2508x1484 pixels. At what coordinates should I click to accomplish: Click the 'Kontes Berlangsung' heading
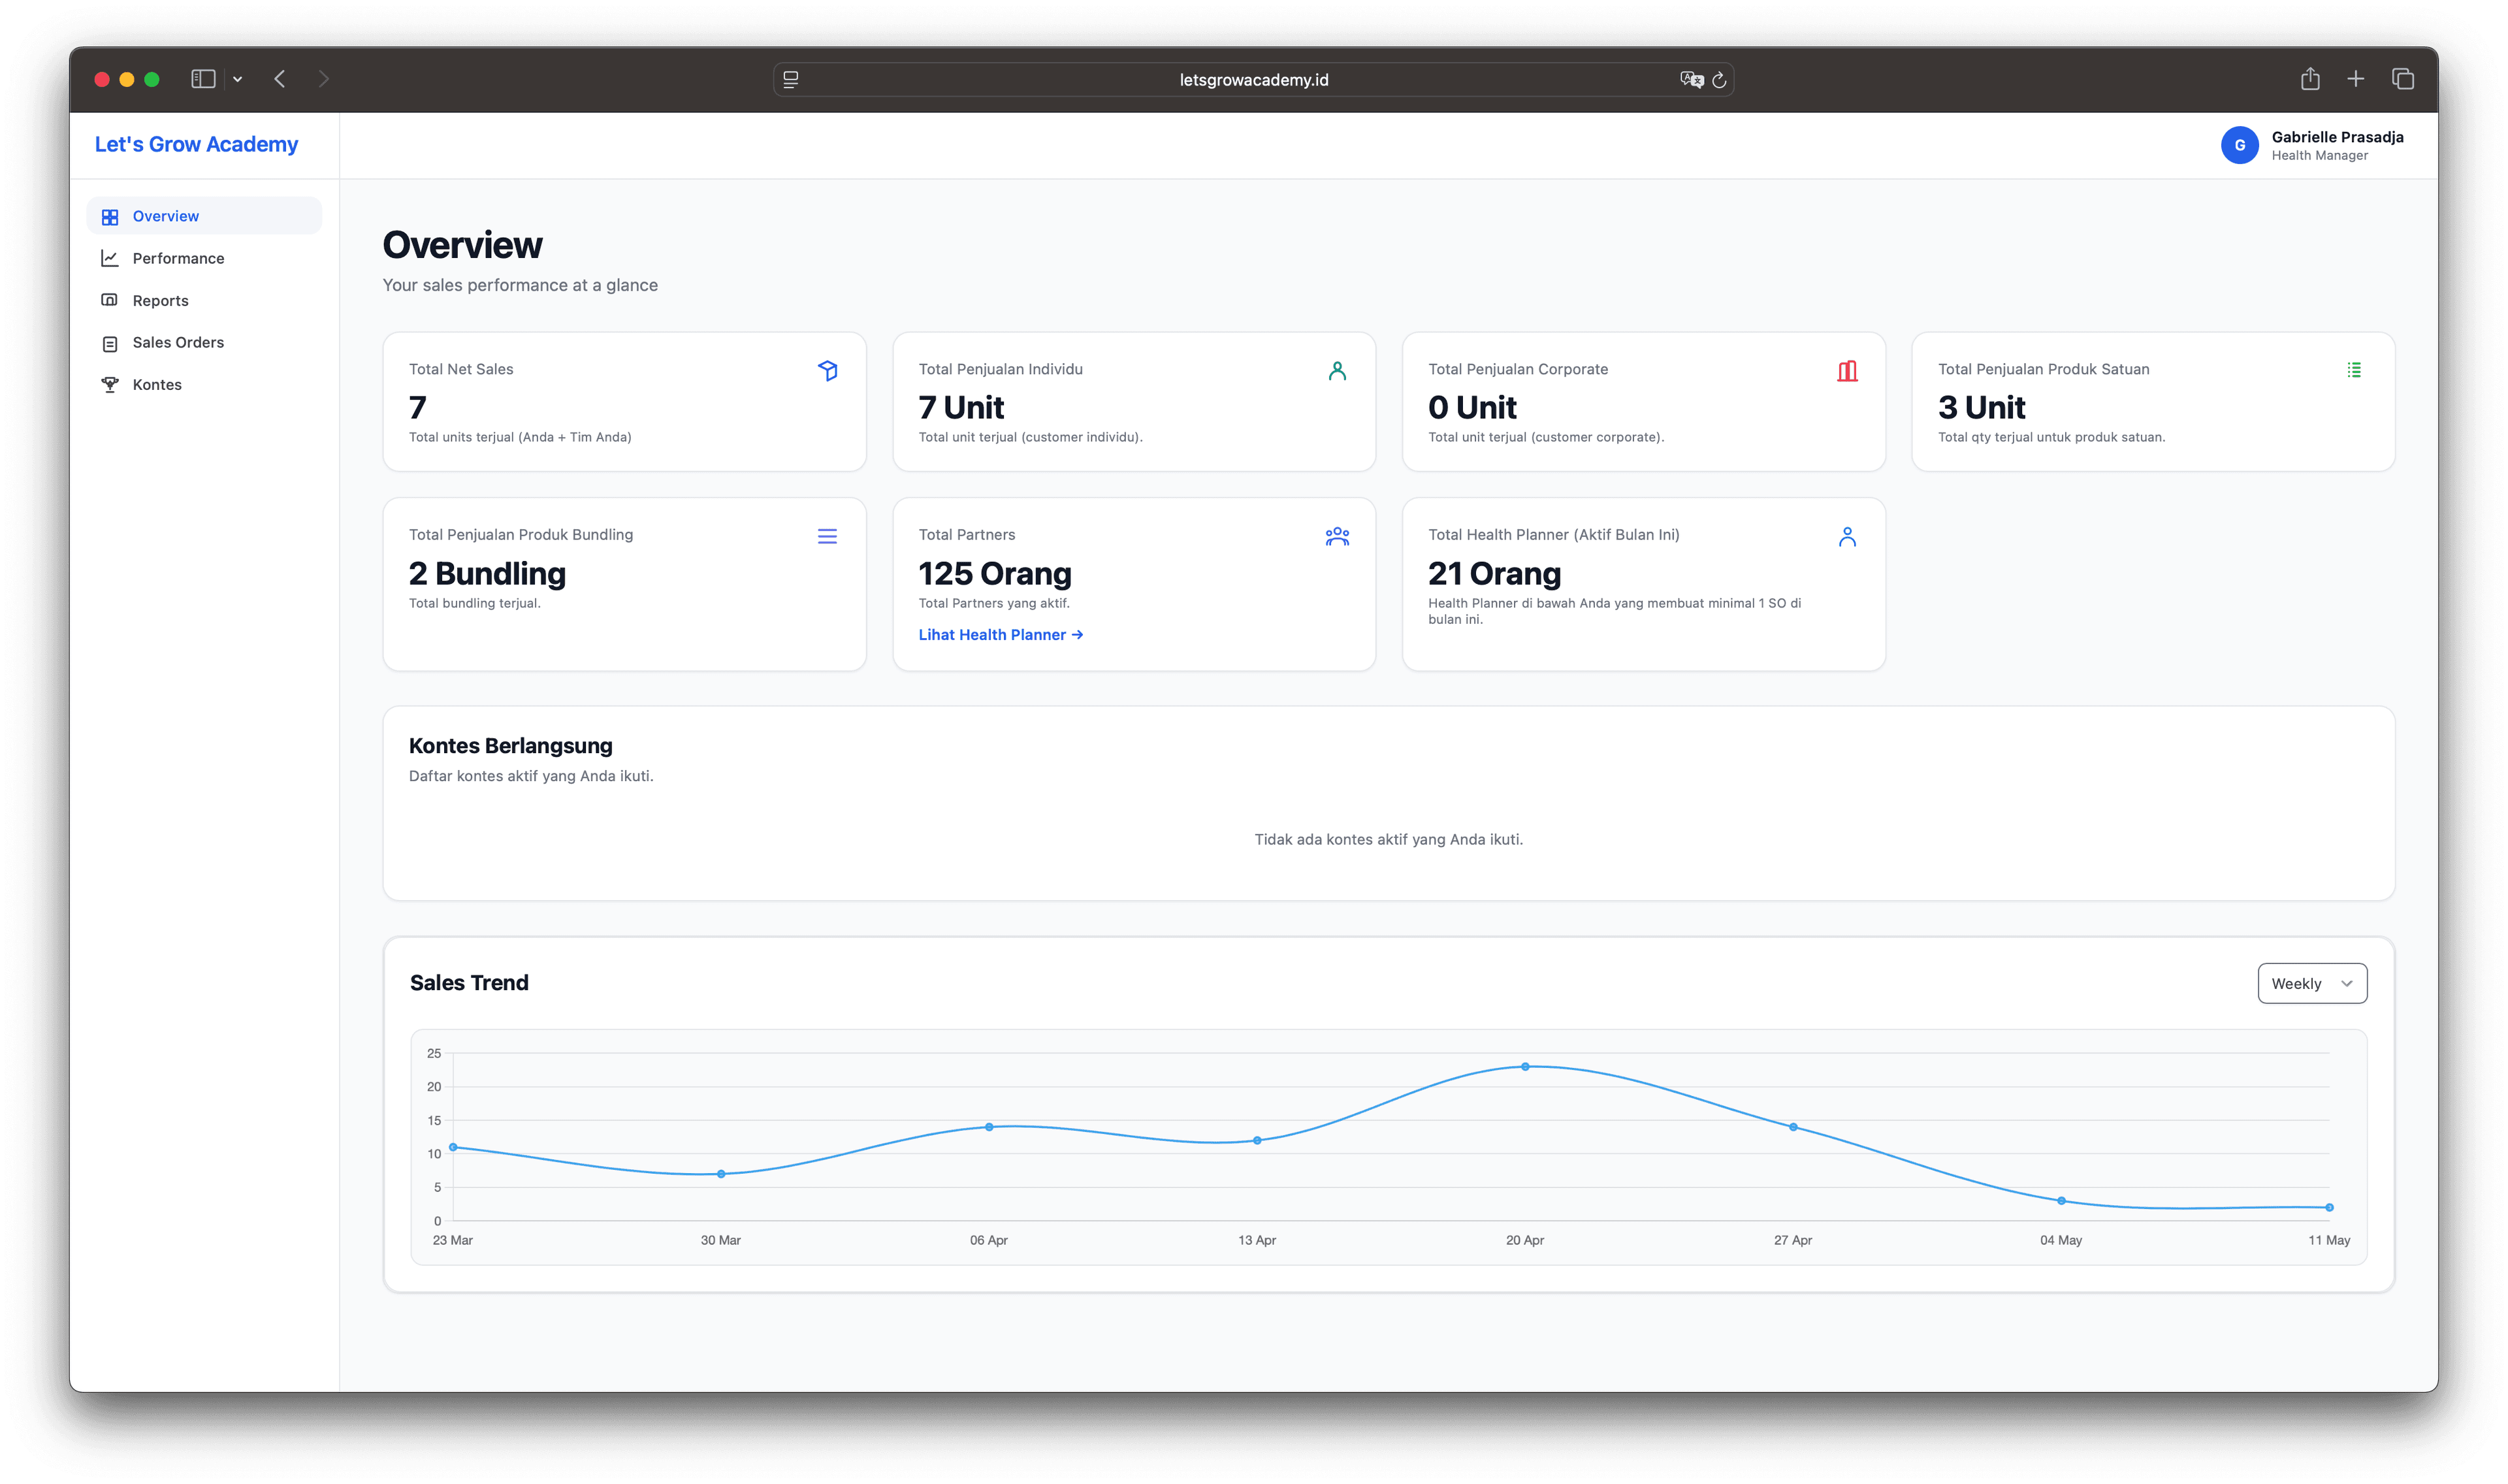[x=511, y=746]
